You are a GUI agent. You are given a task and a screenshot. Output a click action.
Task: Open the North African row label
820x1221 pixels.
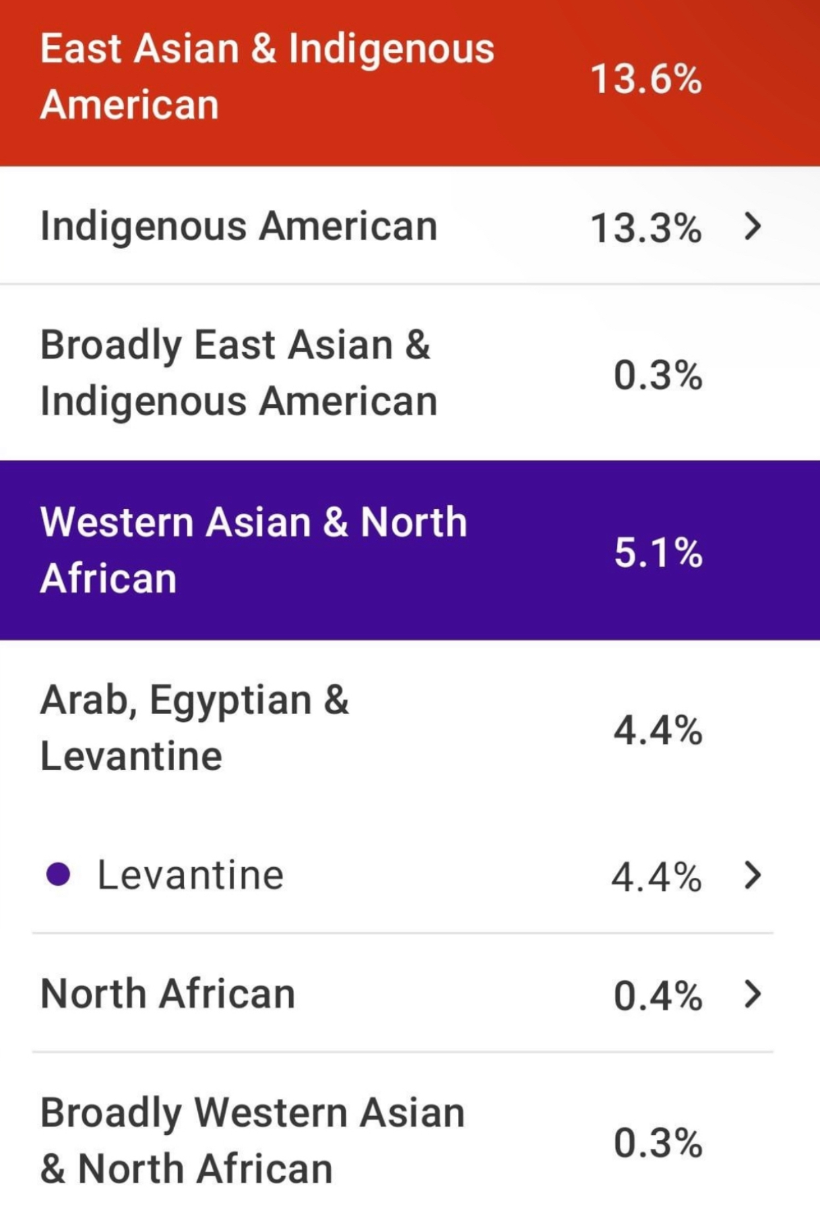tap(168, 994)
